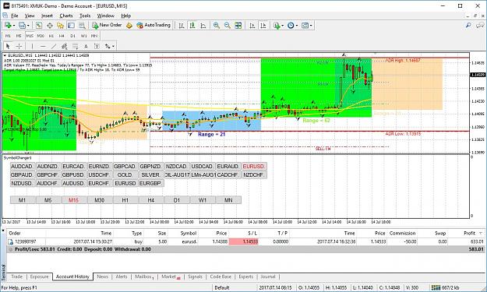Toggle M30 in the timeframe toolbar
The height and width of the screenshot is (292, 487).
pyautogui.click(x=41, y=36)
